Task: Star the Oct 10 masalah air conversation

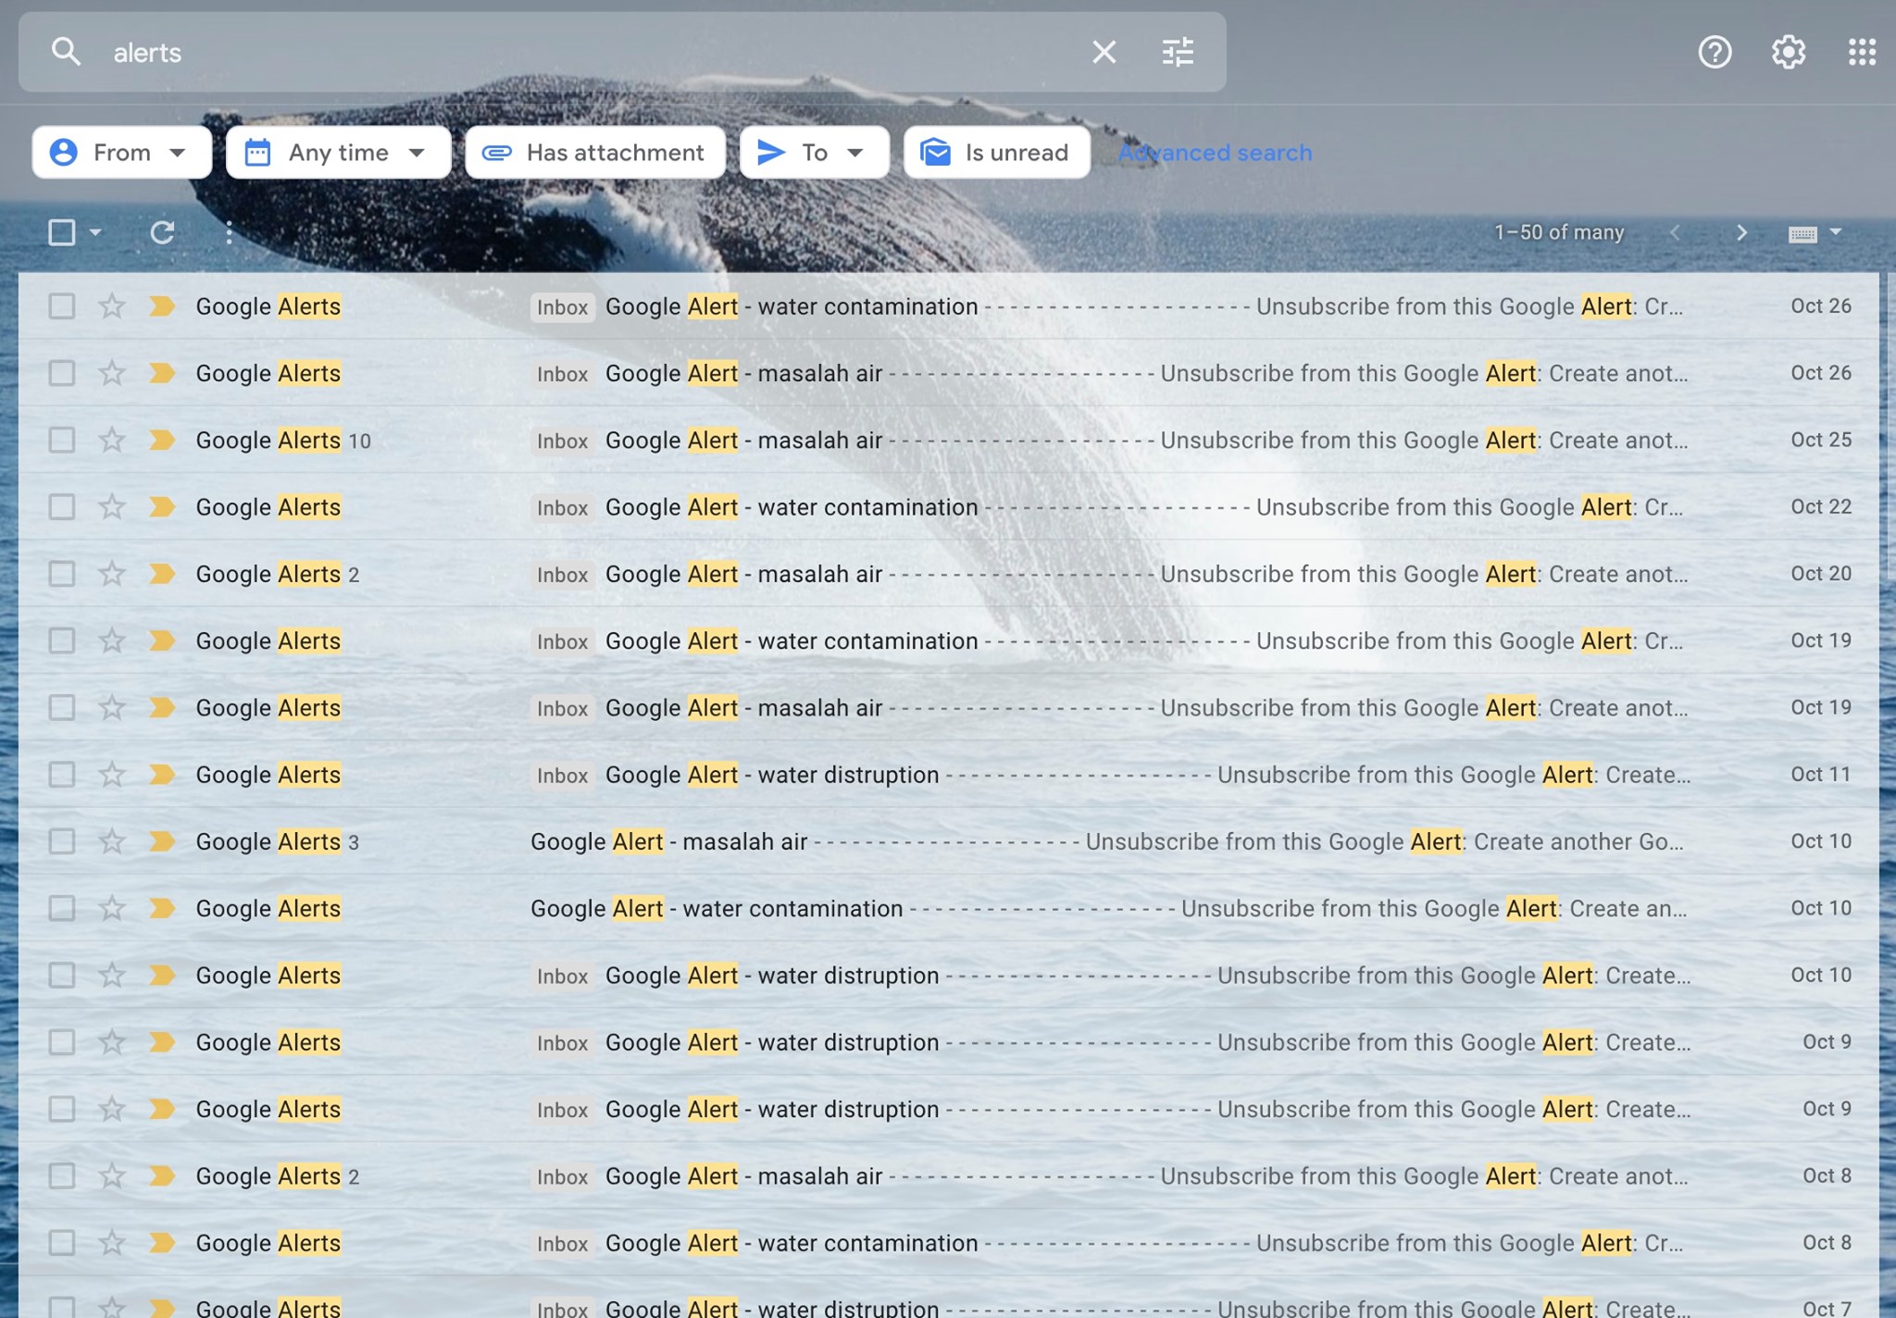Action: click(112, 841)
